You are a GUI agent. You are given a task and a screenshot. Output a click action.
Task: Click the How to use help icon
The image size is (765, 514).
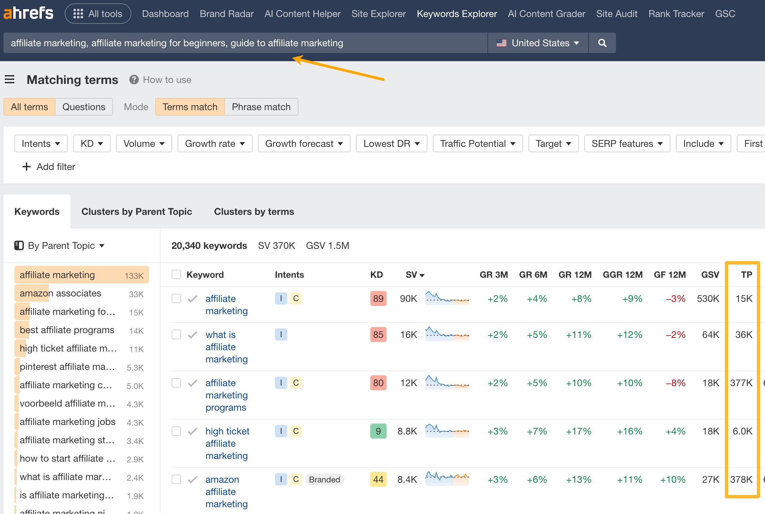pyautogui.click(x=134, y=80)
